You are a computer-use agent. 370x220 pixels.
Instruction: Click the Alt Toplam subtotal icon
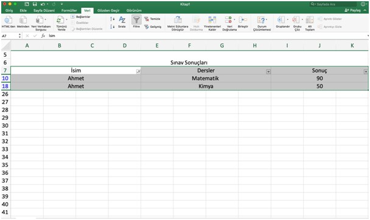(310, 20)
